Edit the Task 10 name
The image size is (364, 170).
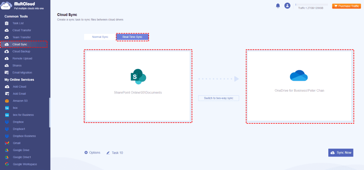pos(115,153)
